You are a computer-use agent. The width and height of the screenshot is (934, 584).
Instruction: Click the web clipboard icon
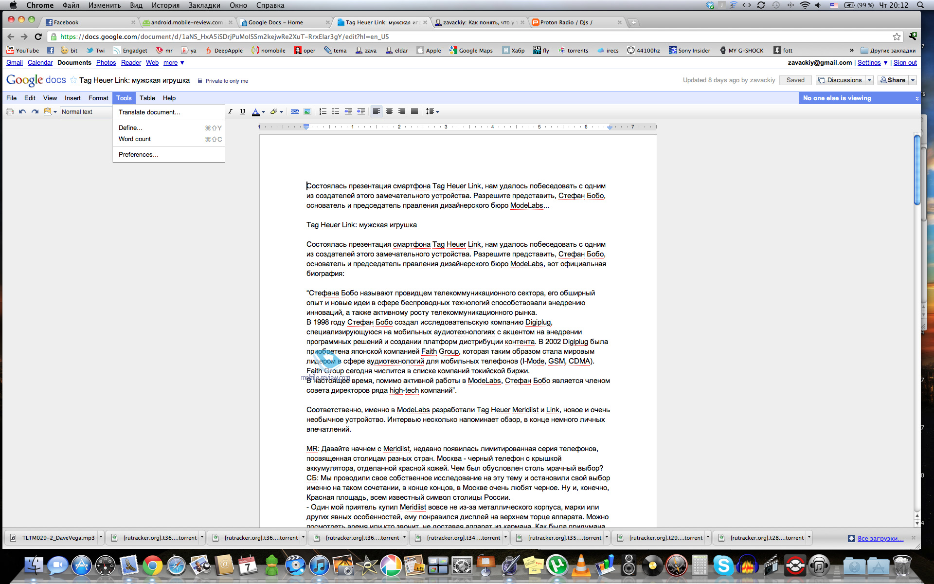click(48, 111)
